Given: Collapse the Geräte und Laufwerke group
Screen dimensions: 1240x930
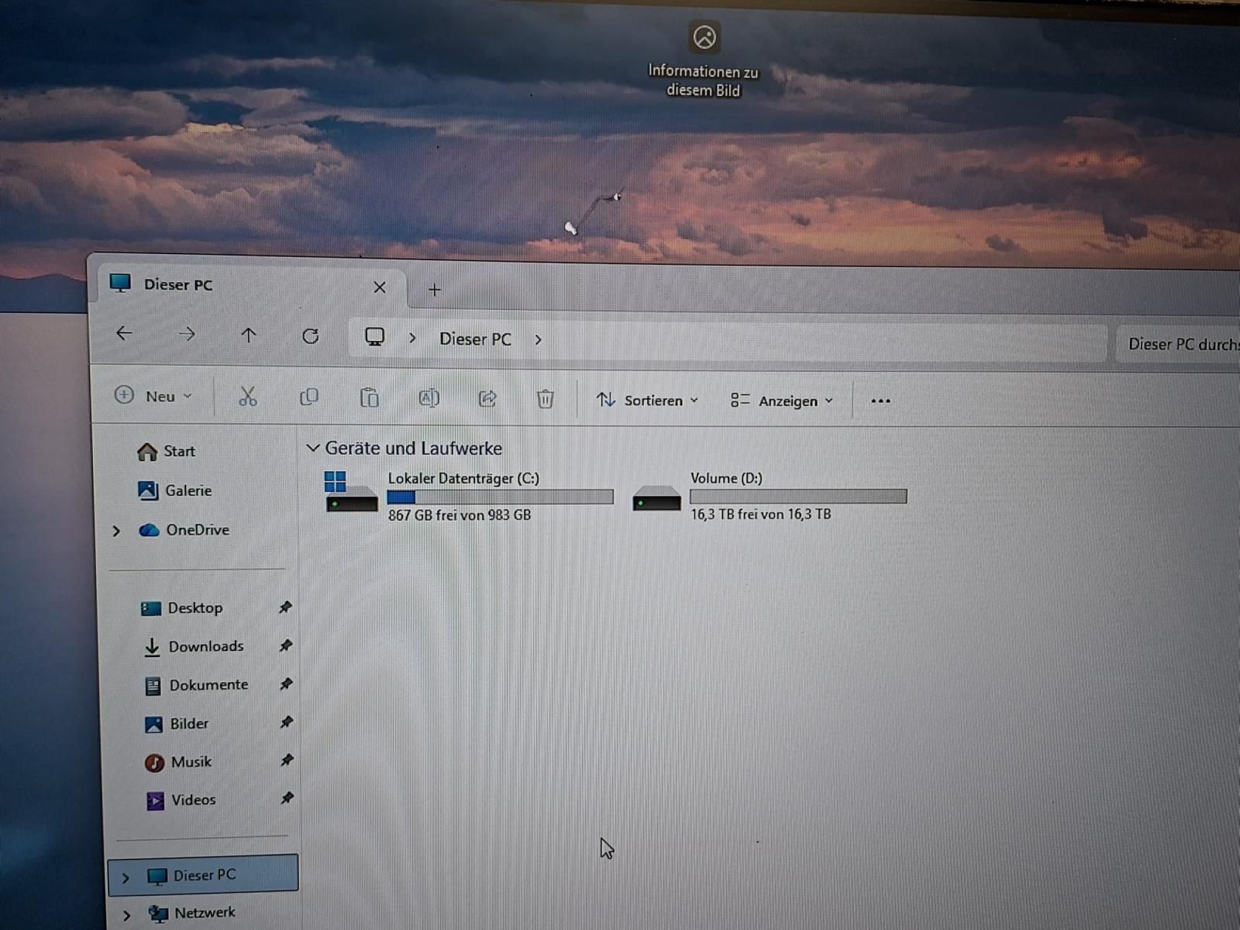Looking at the screenshot, I should coord(313,448).
